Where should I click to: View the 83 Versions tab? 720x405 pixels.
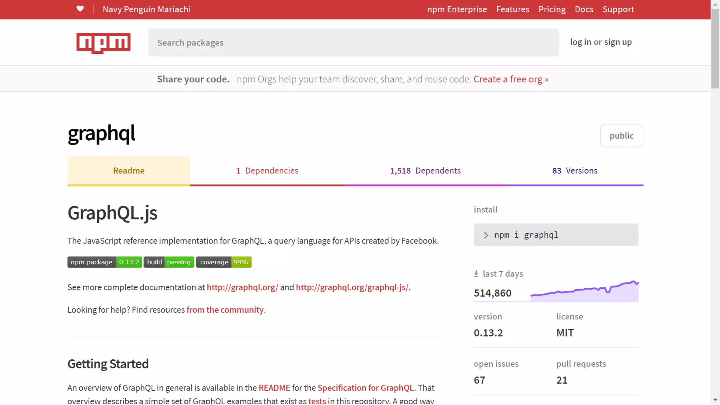coord(574,171)
